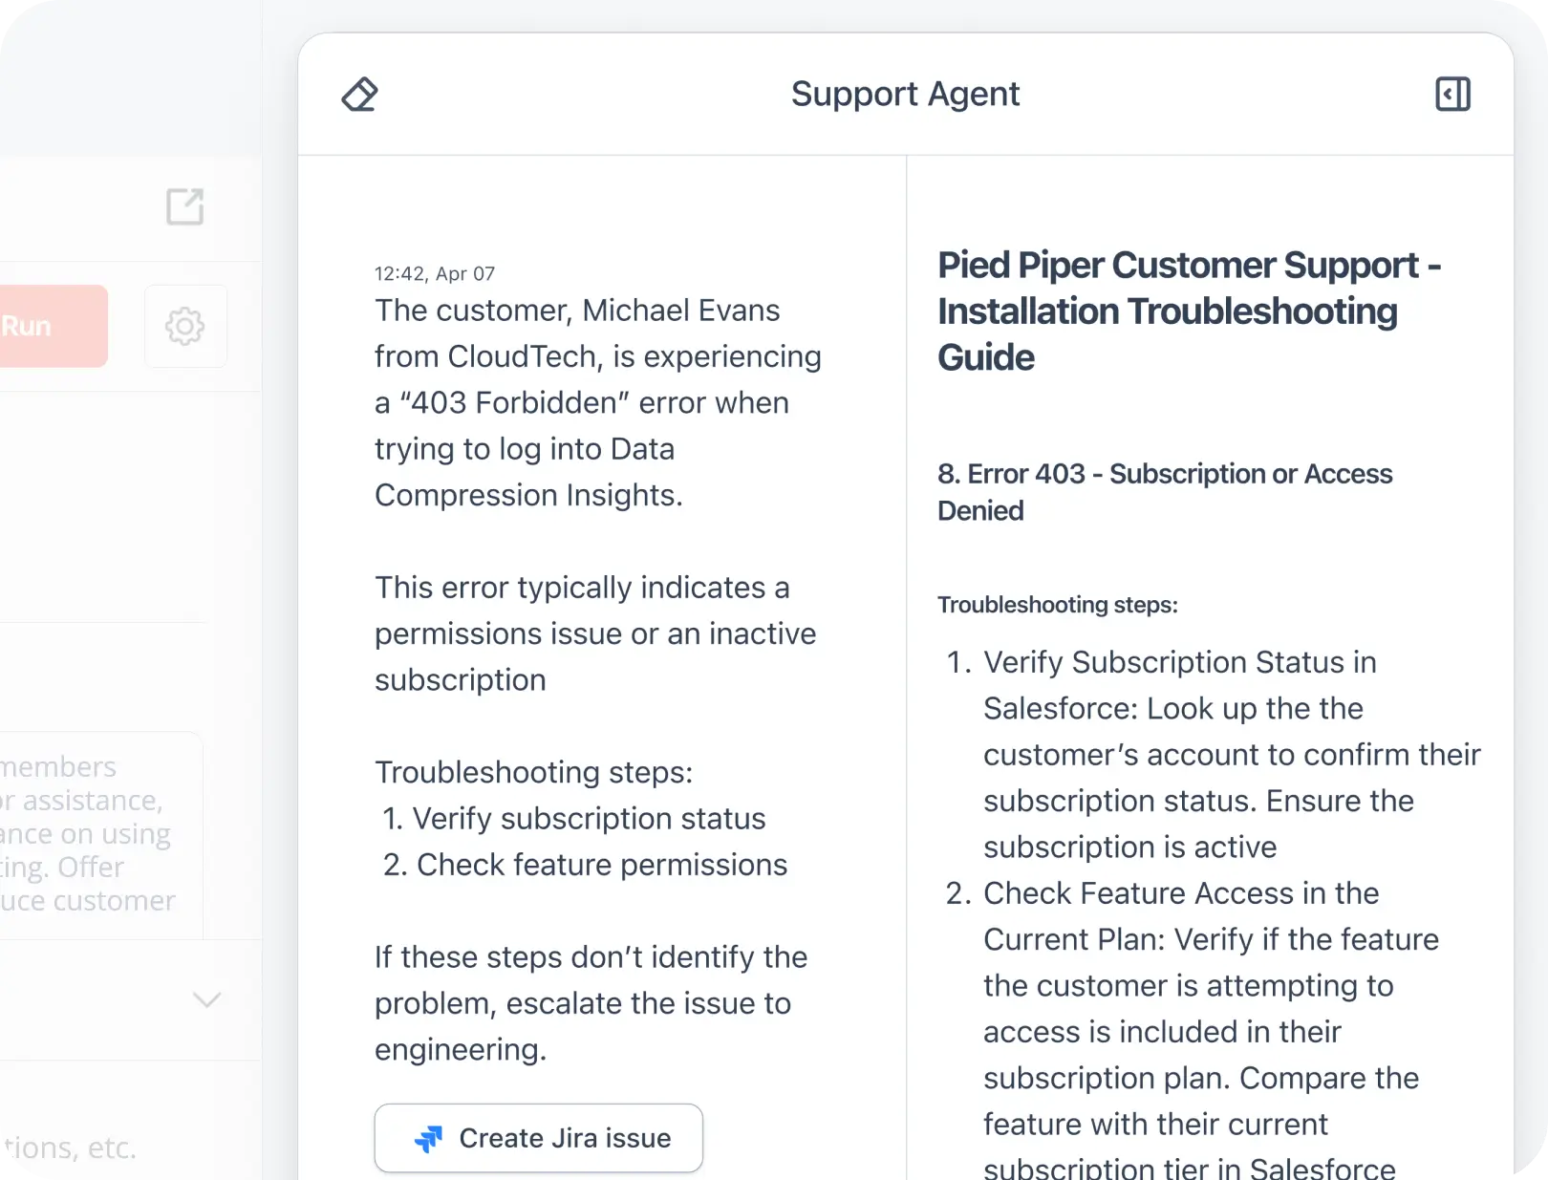Click the Jira logo icon
The image size is (1548, 1180).
pos(428,1138)
